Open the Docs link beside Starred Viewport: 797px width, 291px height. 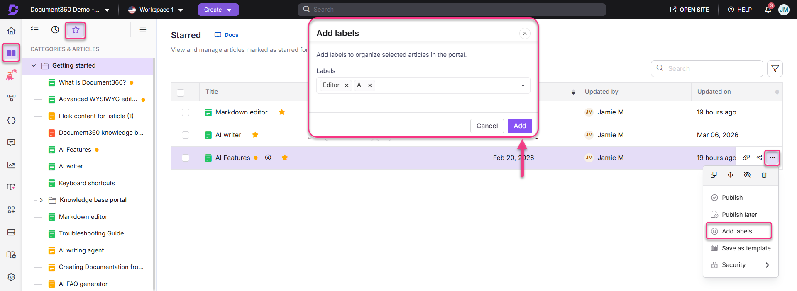pos(227,35)
